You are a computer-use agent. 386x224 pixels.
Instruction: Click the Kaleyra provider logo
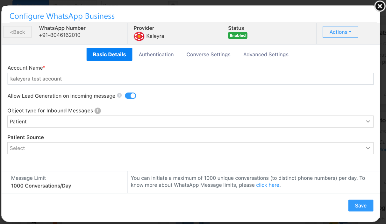coord(139,36)
